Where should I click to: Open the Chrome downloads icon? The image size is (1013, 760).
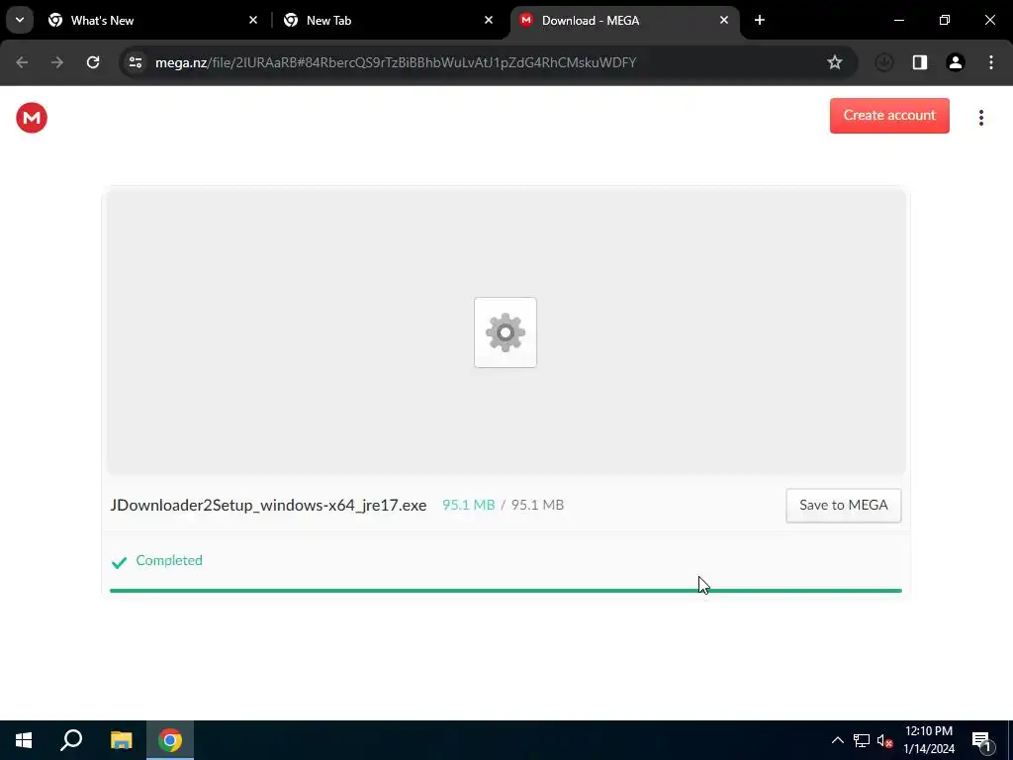tap(883, 62)
